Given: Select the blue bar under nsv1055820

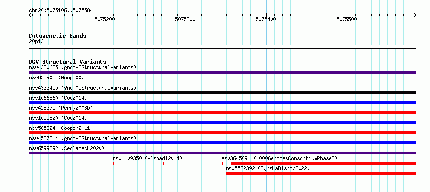Looking at the screenshot, I should click(222, 123).
